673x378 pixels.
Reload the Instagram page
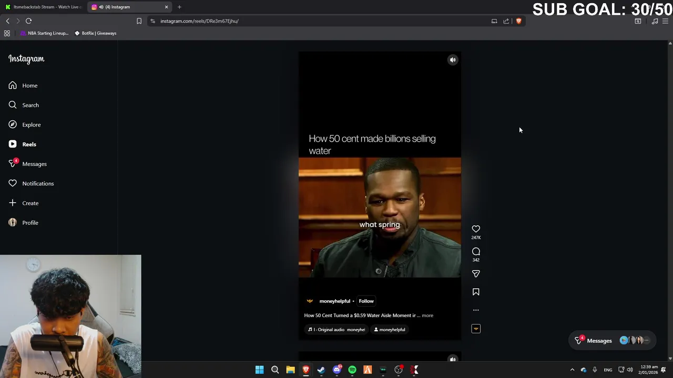[x=28, y=21]
